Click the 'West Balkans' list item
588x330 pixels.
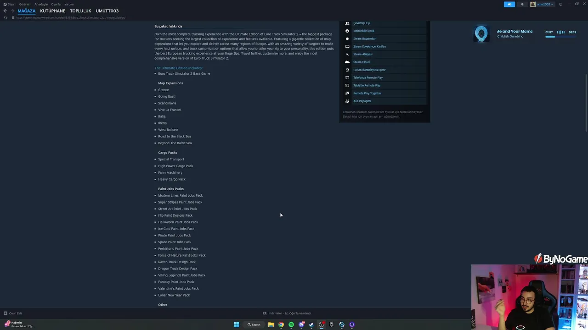point(168,130)
